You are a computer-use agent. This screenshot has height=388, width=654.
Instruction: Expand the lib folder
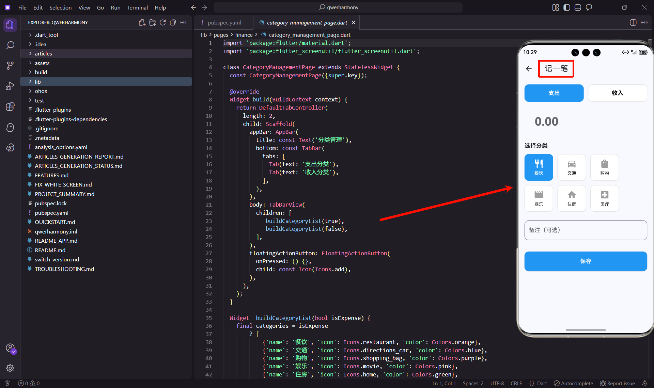(x=37, y=82)
